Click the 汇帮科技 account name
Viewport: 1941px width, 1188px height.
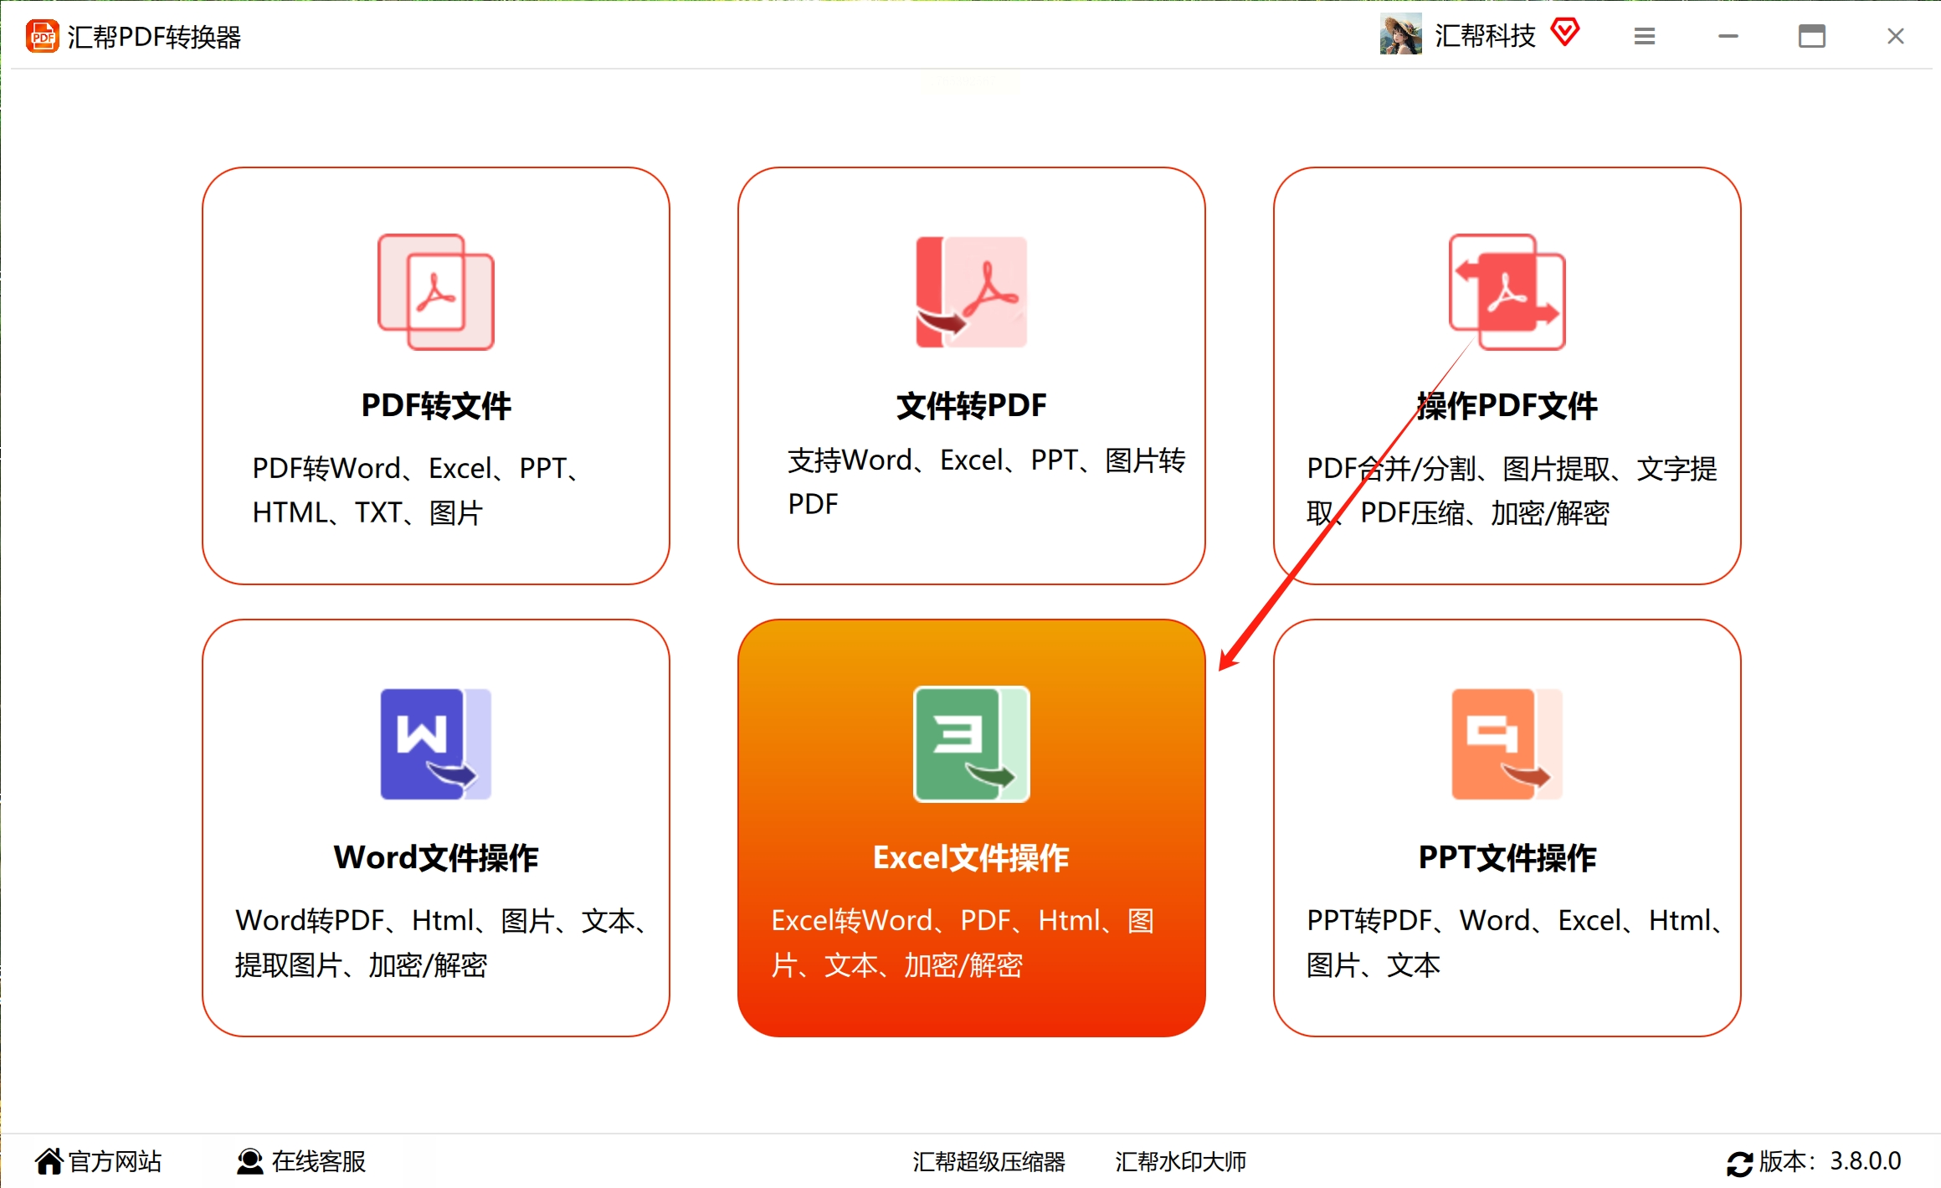[x=1485, y=36]
